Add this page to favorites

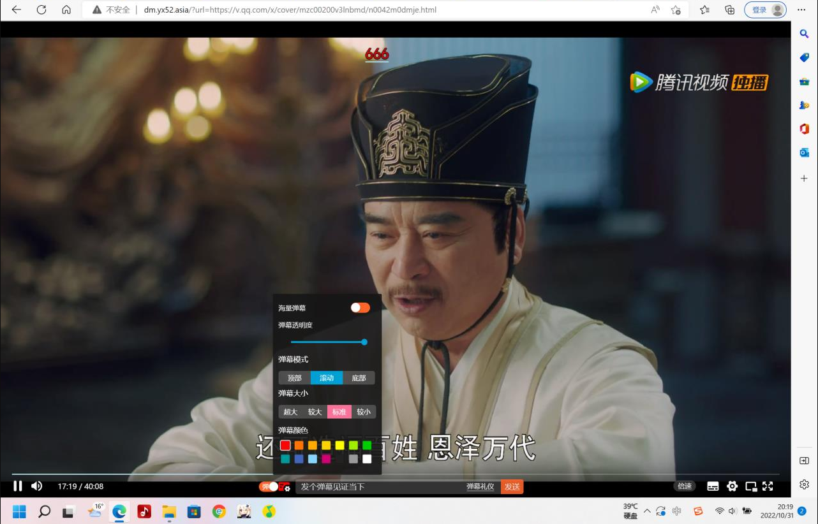(676, 10)
